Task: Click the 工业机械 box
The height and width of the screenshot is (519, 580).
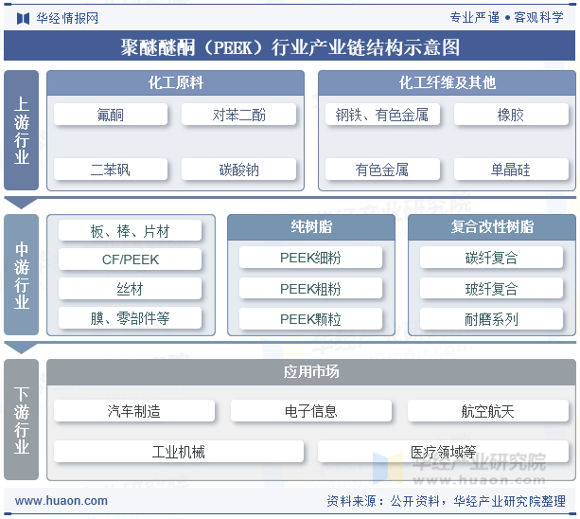Action: [x=179, y=451]
